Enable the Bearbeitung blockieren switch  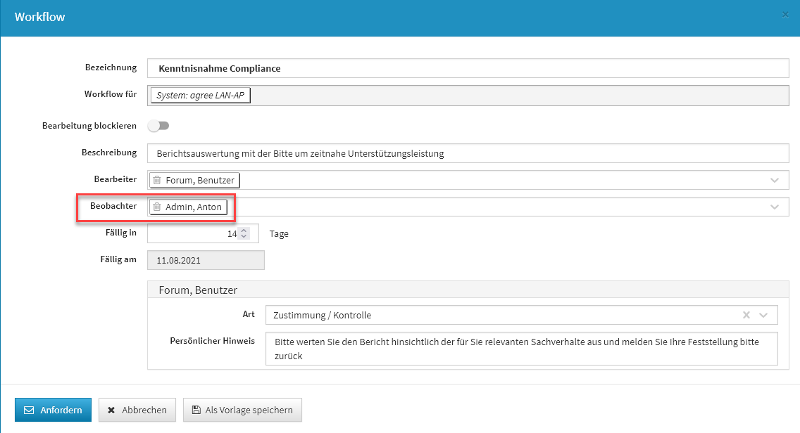pyautogui.click(x=158, y=126)
